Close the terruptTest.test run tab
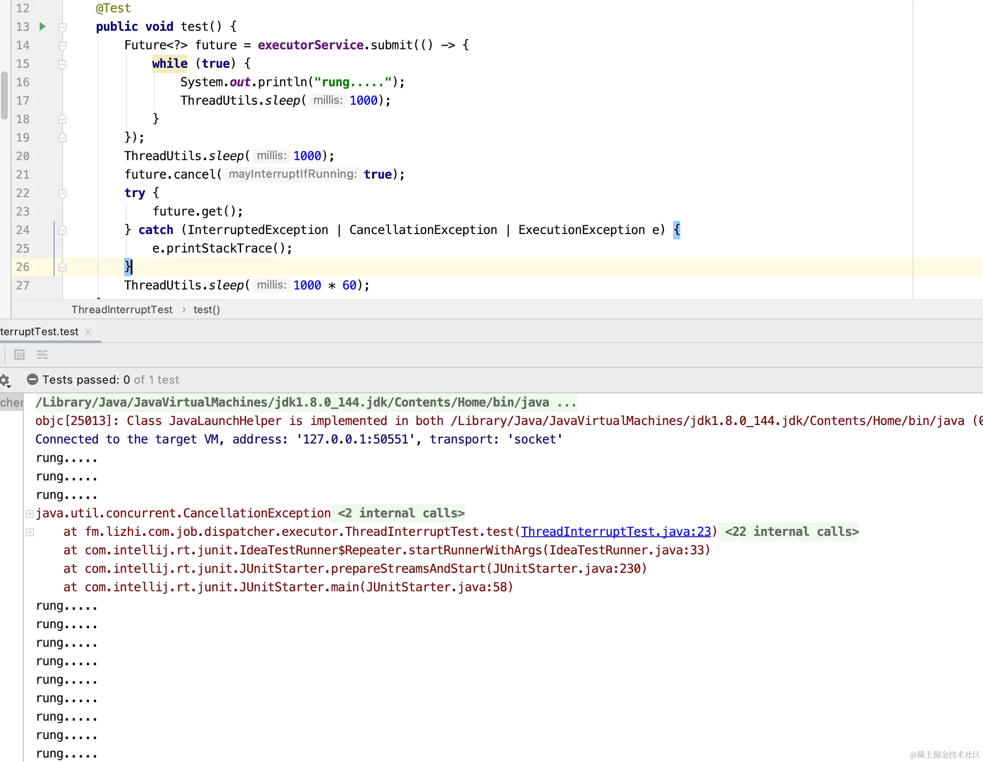Image resolution: width=983 pixels, height=762 pixels. point(88,332)
